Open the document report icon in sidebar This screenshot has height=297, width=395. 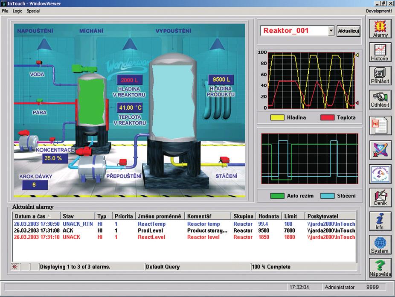(x=380, y=125)
